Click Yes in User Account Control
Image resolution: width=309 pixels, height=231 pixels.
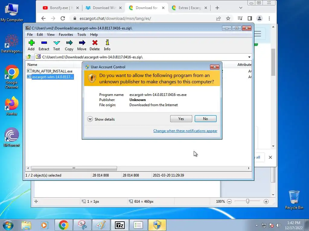pyautogui.click(x=181, y=119)
